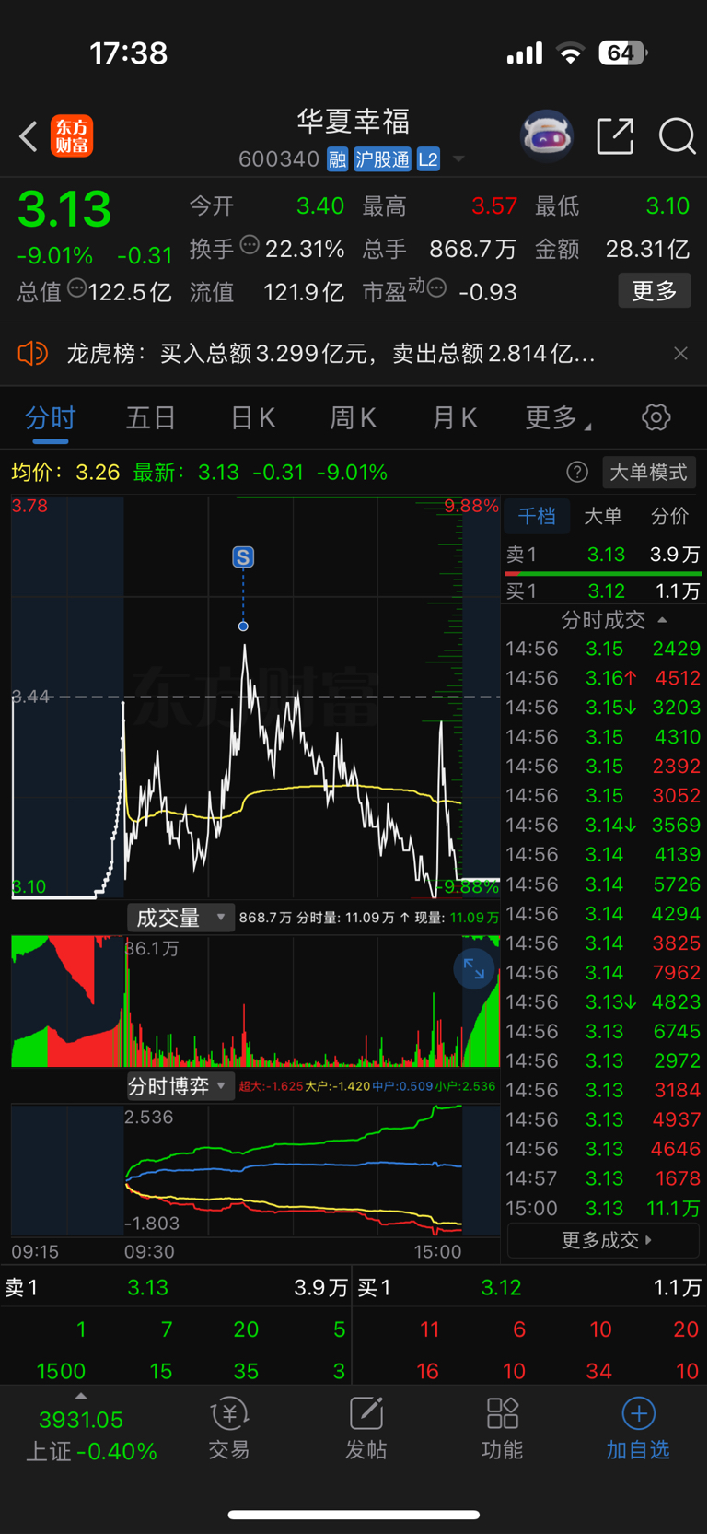
Task: Open the 交易 trade icon
Action: (229, 1428)
